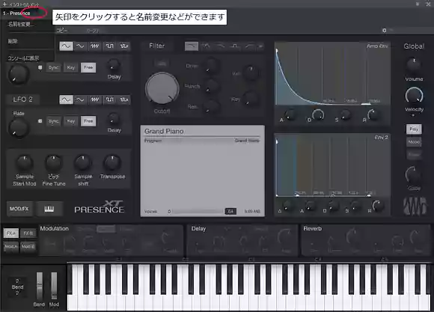Select the highlighted lowpass filter type icon
The height and width of the screenshot is (312, 434).
(x=192, y=46)
